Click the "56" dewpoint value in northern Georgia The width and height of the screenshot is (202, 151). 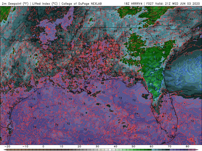136,41
